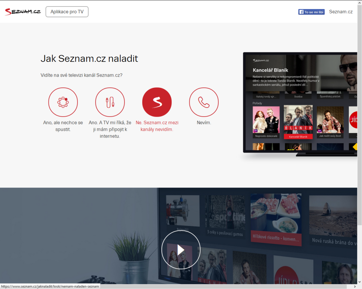Open the Seznam.cz link at top right

[341, 12]
